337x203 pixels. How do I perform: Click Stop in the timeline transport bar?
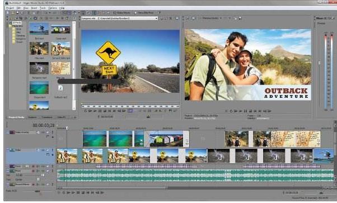(83, 193)
